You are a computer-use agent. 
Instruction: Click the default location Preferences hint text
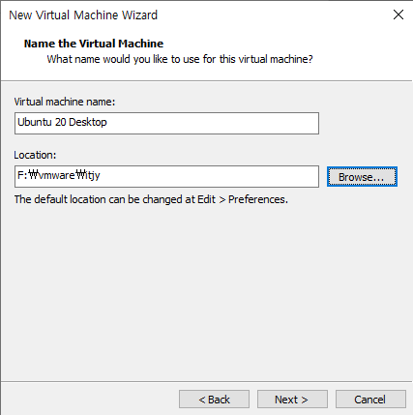(x=151, y=199)
